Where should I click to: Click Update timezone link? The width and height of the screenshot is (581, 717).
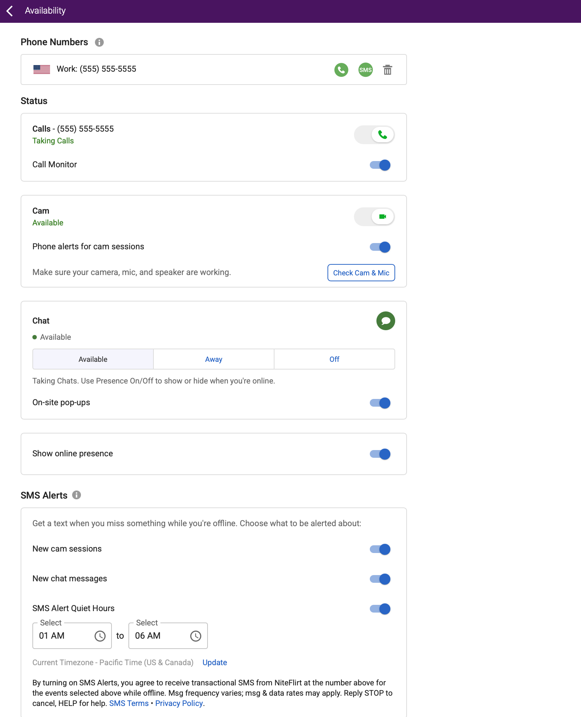coord(215,663)
